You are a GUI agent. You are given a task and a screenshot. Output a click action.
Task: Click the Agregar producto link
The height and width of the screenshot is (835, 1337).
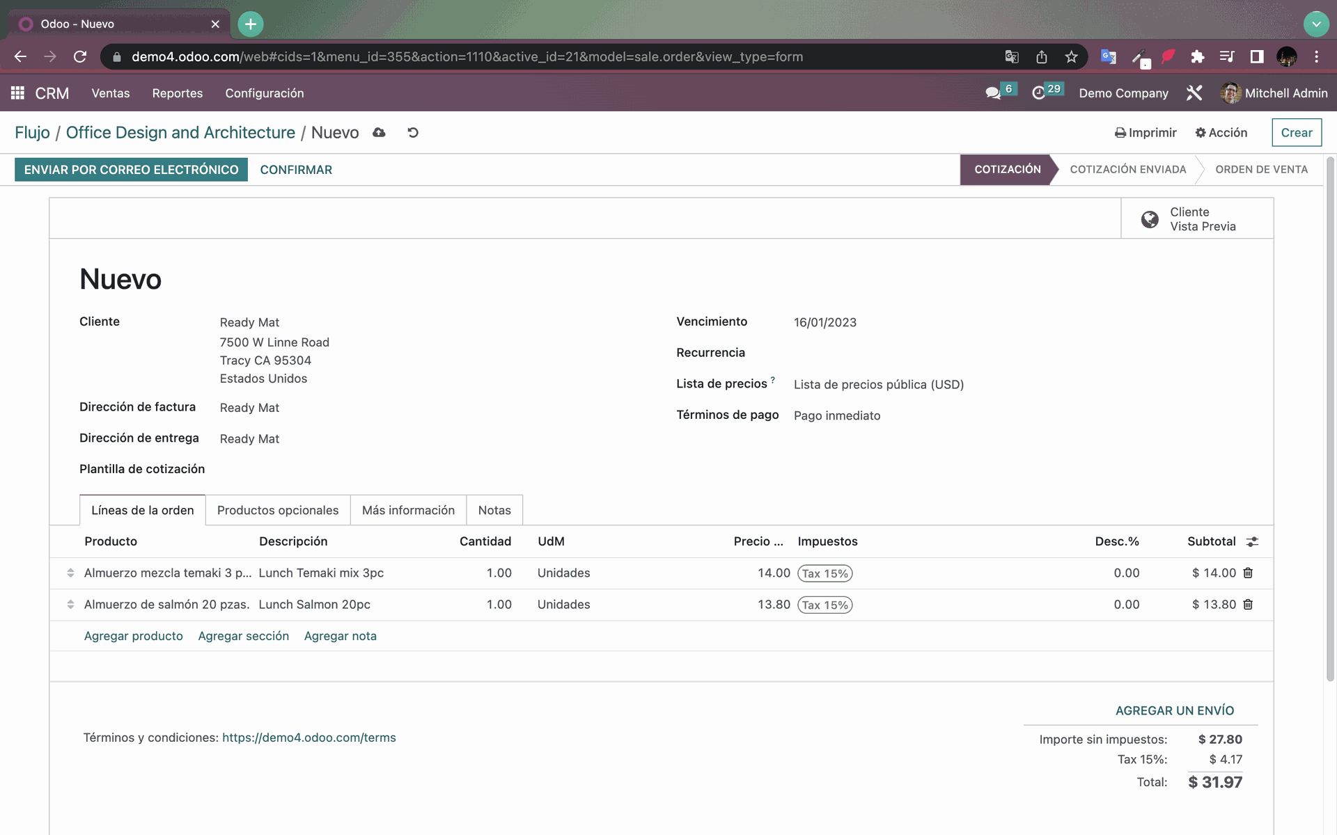point(134,636)
